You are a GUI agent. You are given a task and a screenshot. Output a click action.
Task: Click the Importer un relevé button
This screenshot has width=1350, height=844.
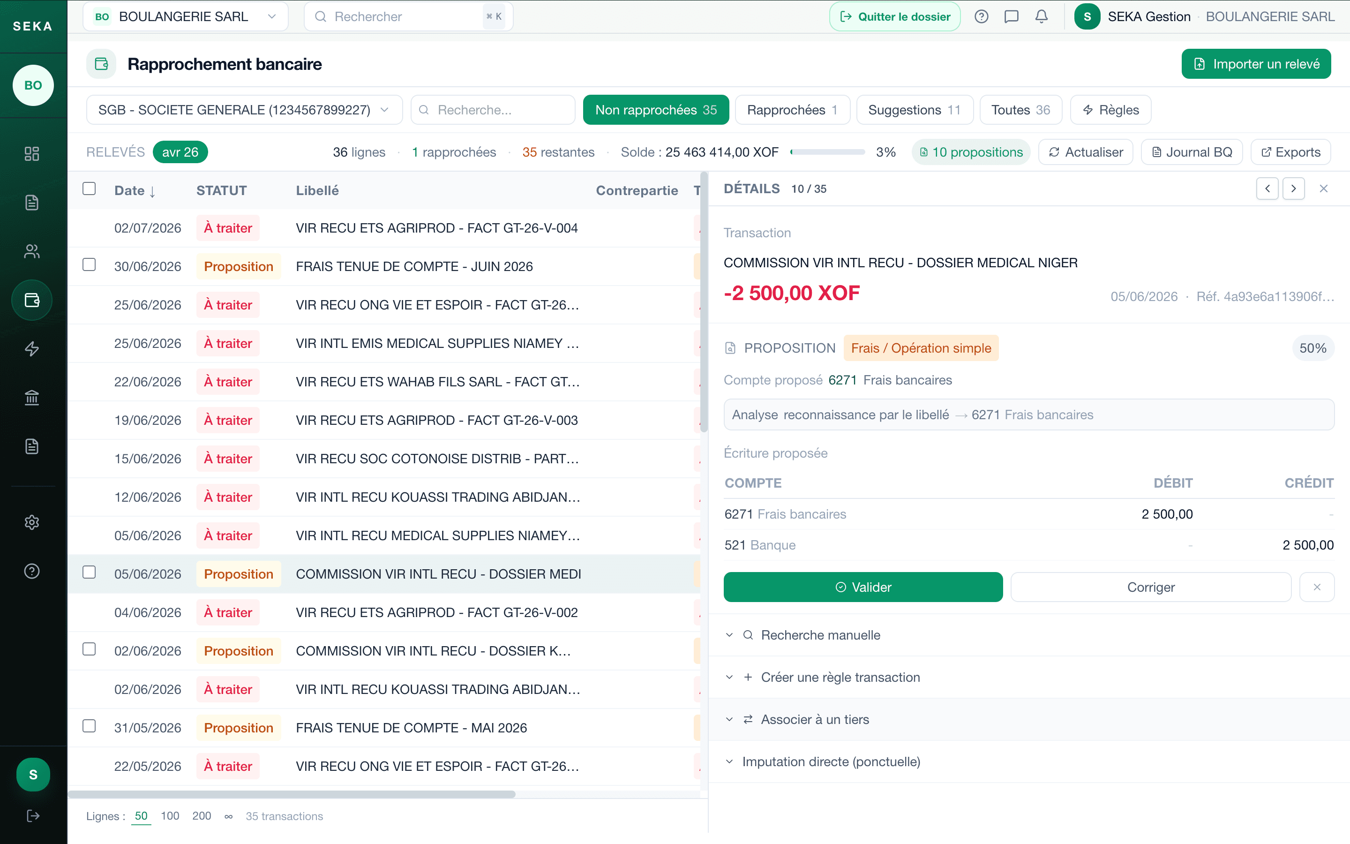pyautogui.click(x=1256, y=64)
